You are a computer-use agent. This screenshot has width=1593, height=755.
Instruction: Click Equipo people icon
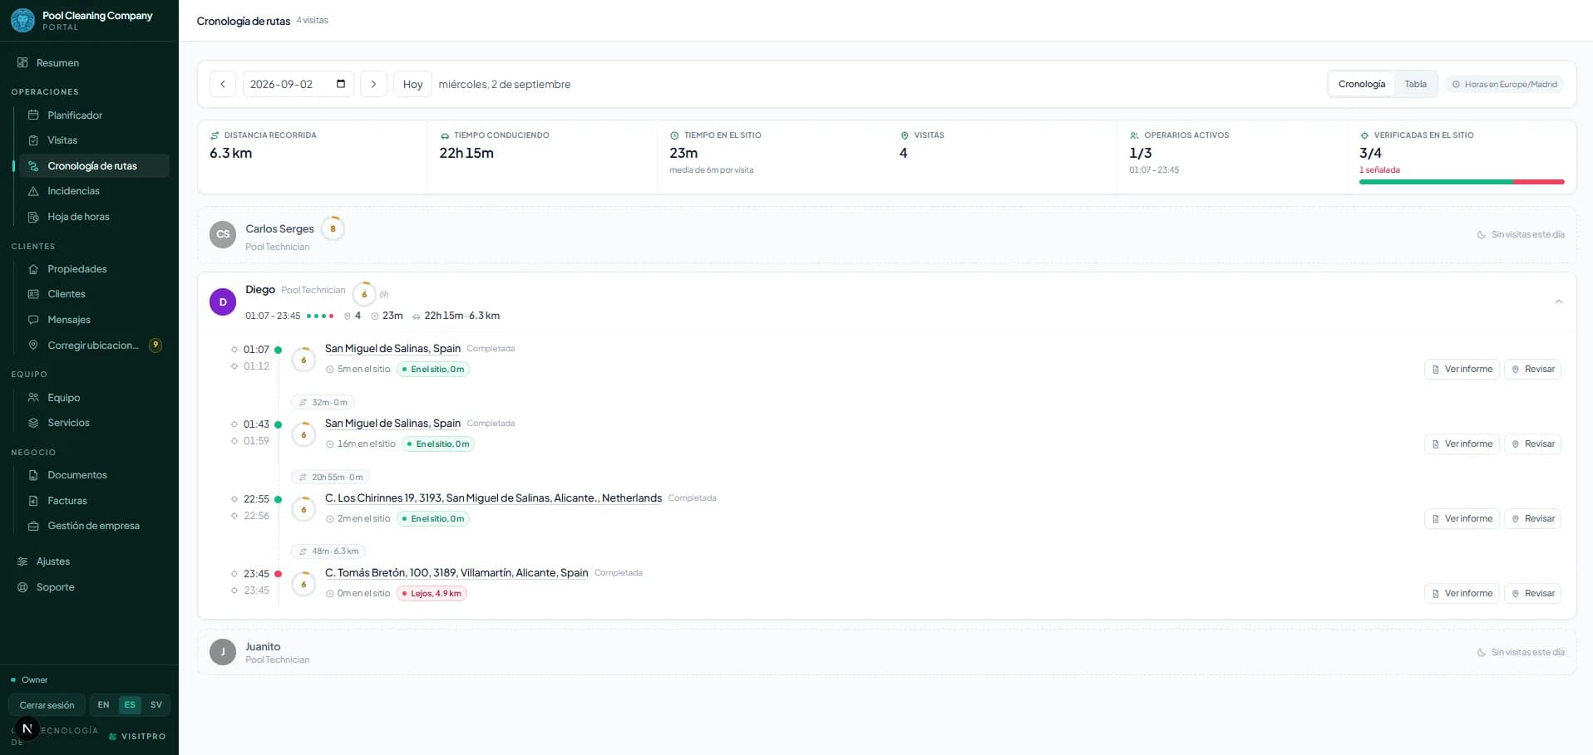click(x=33, y=398)
